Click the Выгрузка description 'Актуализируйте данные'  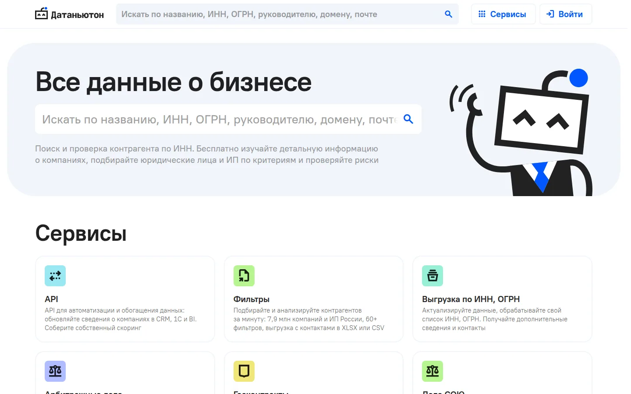pyautogui.click(x=495, y=319)
